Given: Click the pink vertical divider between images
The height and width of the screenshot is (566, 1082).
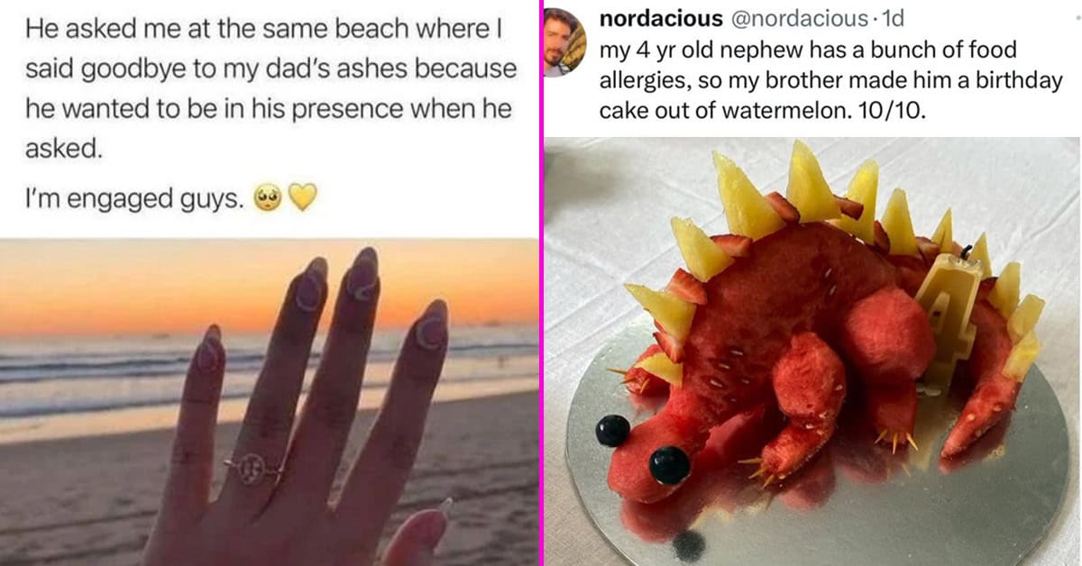Looking at the screenshot, I should pos(541,283).
